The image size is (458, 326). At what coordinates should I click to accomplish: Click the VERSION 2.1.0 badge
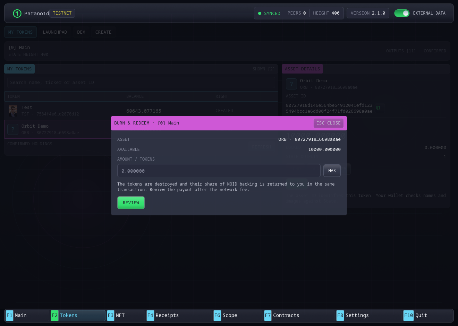coord(368,13)
